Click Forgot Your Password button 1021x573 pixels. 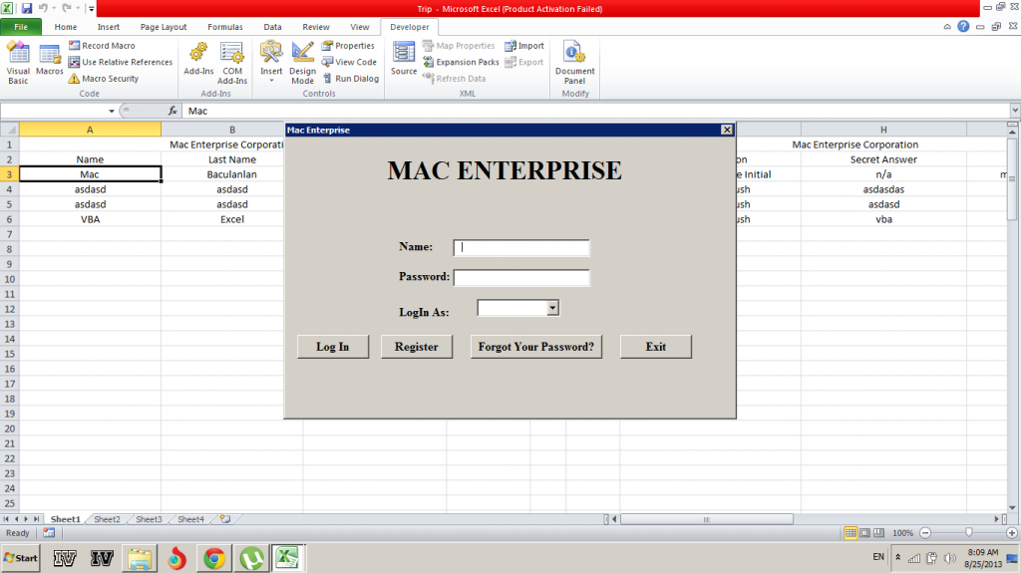click(535, 347)
